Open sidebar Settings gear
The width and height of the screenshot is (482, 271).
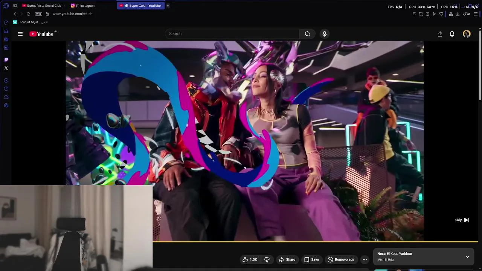click(x=6, y=105)
